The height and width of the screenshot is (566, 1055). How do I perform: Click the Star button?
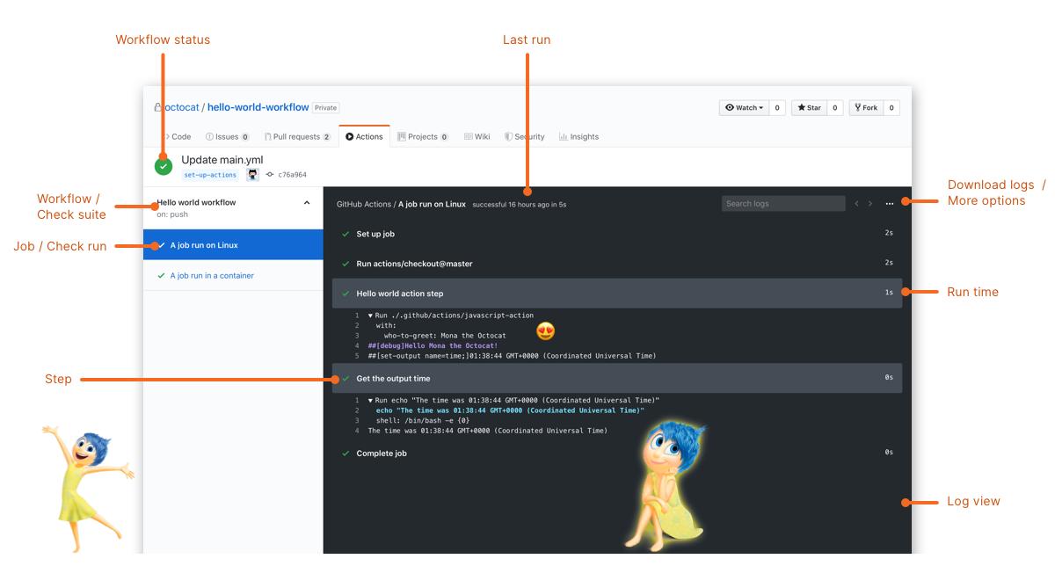808,108
